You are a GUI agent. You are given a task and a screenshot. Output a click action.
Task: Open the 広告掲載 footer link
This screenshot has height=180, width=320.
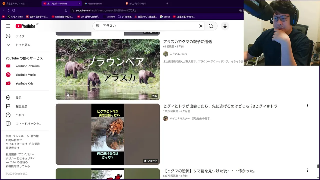click(x=34, y=144)
